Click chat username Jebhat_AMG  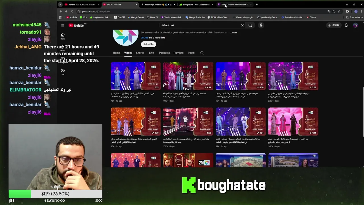[x=28, y=47]
